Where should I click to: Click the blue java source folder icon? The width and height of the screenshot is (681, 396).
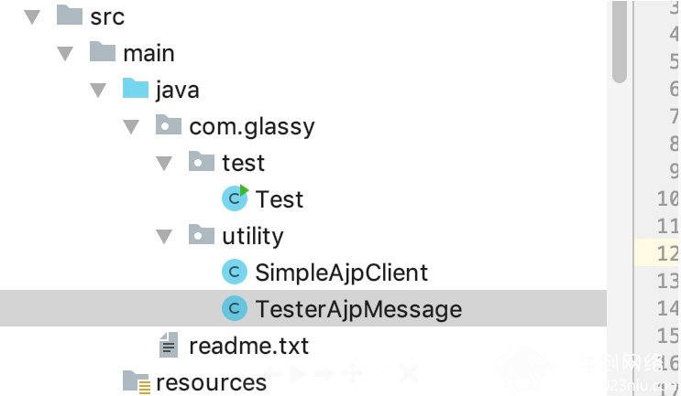click(136, 88)
